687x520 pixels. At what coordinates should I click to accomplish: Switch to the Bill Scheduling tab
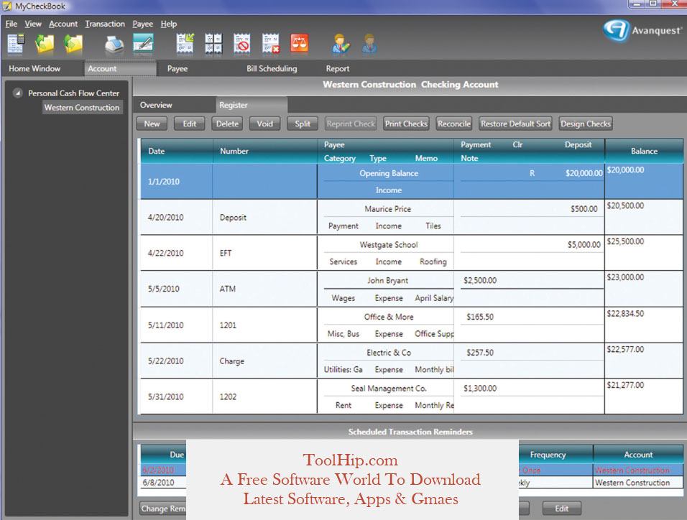[x=272, y=69]
